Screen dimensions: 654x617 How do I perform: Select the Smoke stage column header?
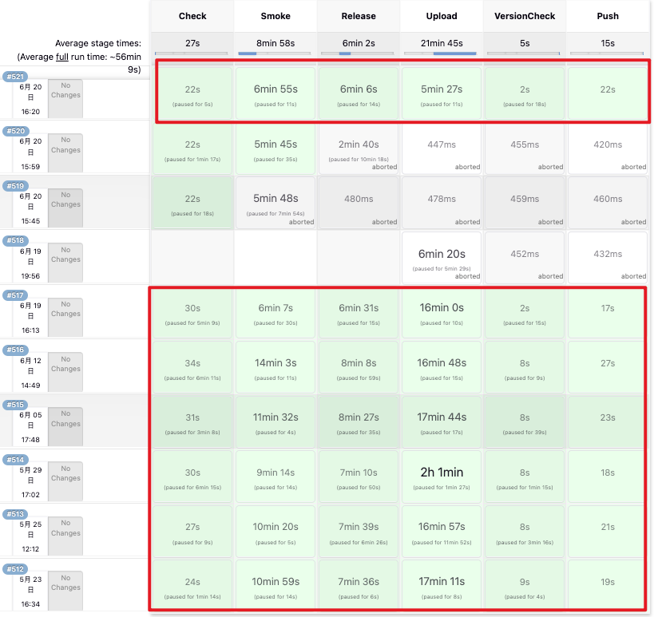coord(275,16)
